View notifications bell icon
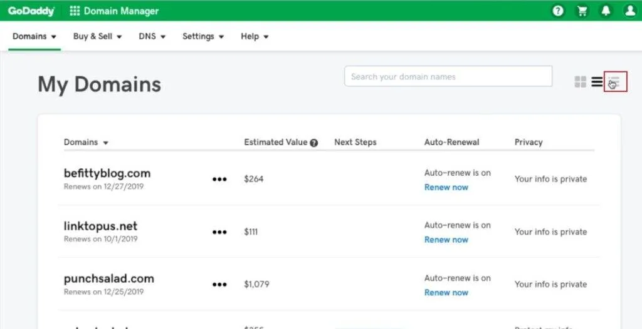Image resolution: width=642 pixels, height=329 pixels. pyautogui.click(x=606, y=11)
